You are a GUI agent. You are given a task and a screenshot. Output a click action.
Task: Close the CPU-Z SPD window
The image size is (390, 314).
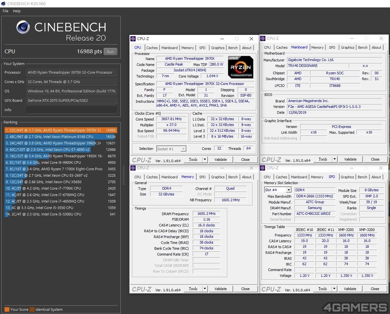(381, 168)
